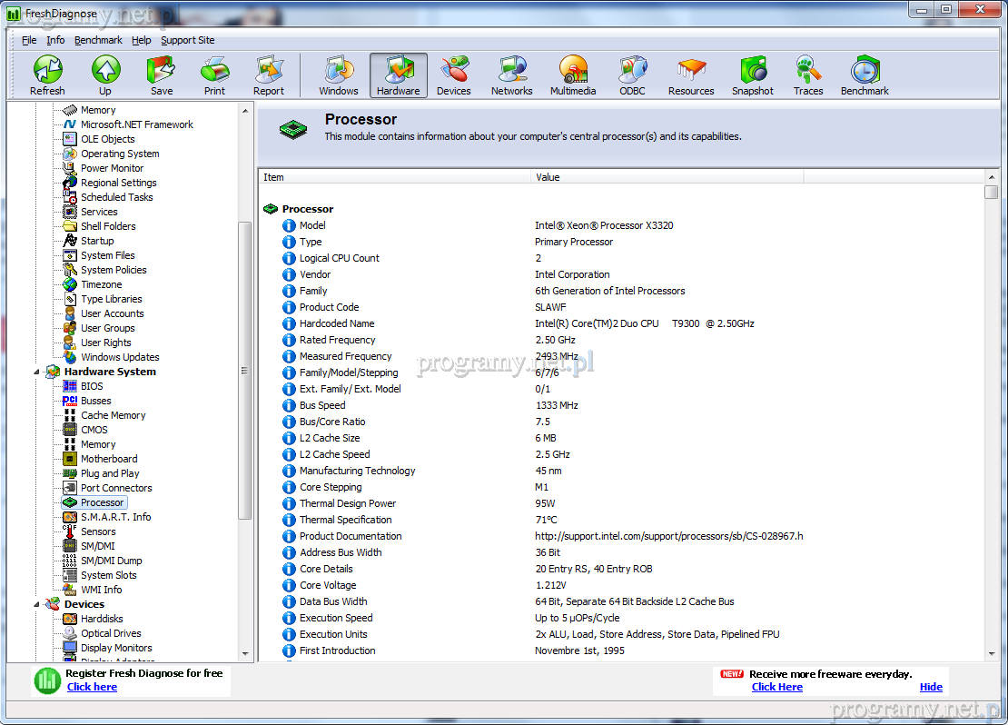Collapse the Devices tree node
Viewport: 1008px width, 725px height.
(38, 604)
